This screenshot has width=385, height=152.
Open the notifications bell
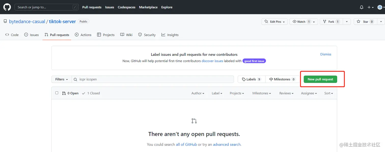362,7
